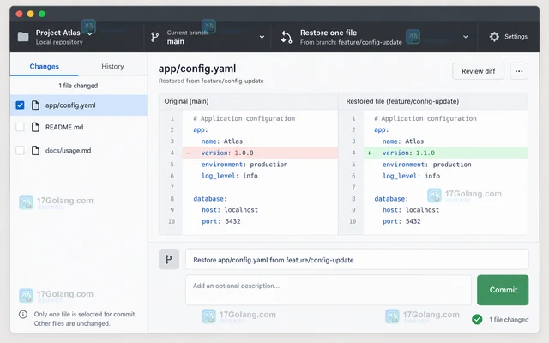
Task: Click the 'Only one file is selected' note
Action: click(85, 319)
